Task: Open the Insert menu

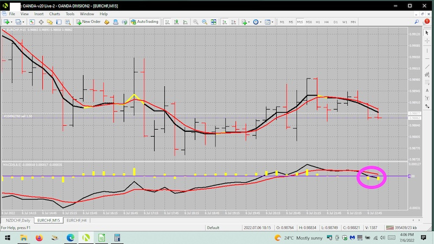Action: tap(39, 14)
